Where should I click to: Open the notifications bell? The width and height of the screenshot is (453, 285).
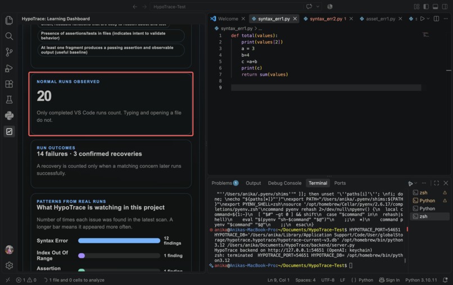(x=445, y=280)
